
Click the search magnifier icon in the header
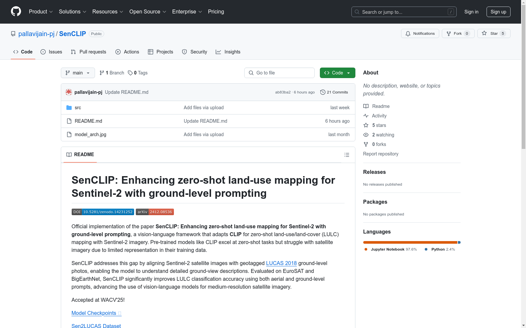click(x=357, y=12)
